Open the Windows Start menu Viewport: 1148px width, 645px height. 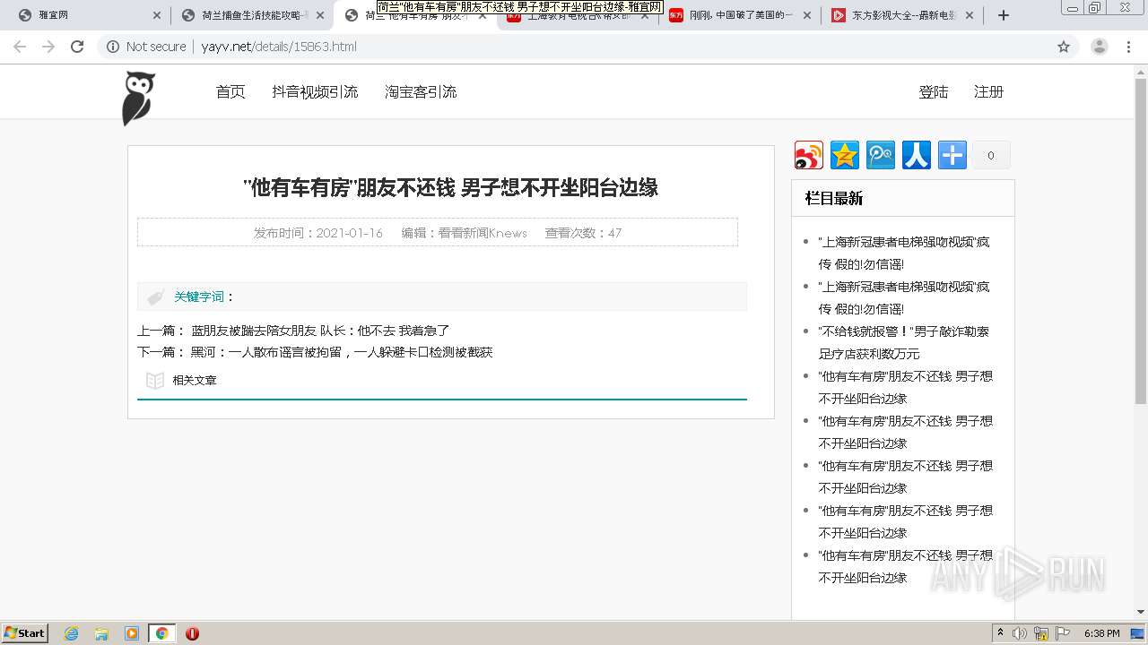click(25, 632)
